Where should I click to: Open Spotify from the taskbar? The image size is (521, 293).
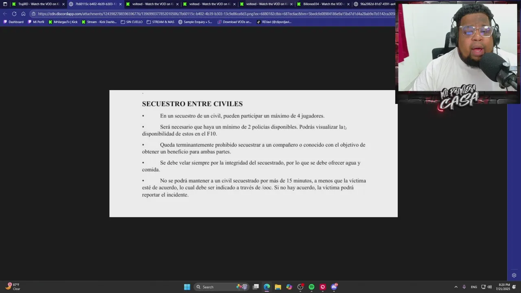pos(311,287)
